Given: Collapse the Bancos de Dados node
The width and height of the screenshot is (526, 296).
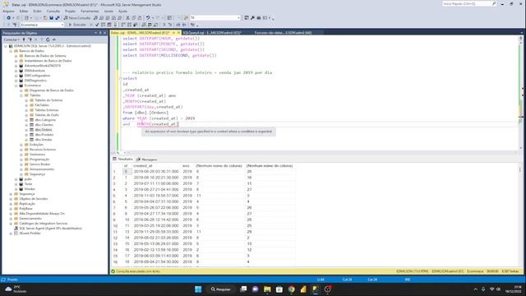Looking at the screenshot, I should (11, 51).
